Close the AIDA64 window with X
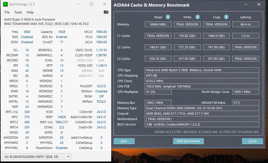 (x=259, y=5)
